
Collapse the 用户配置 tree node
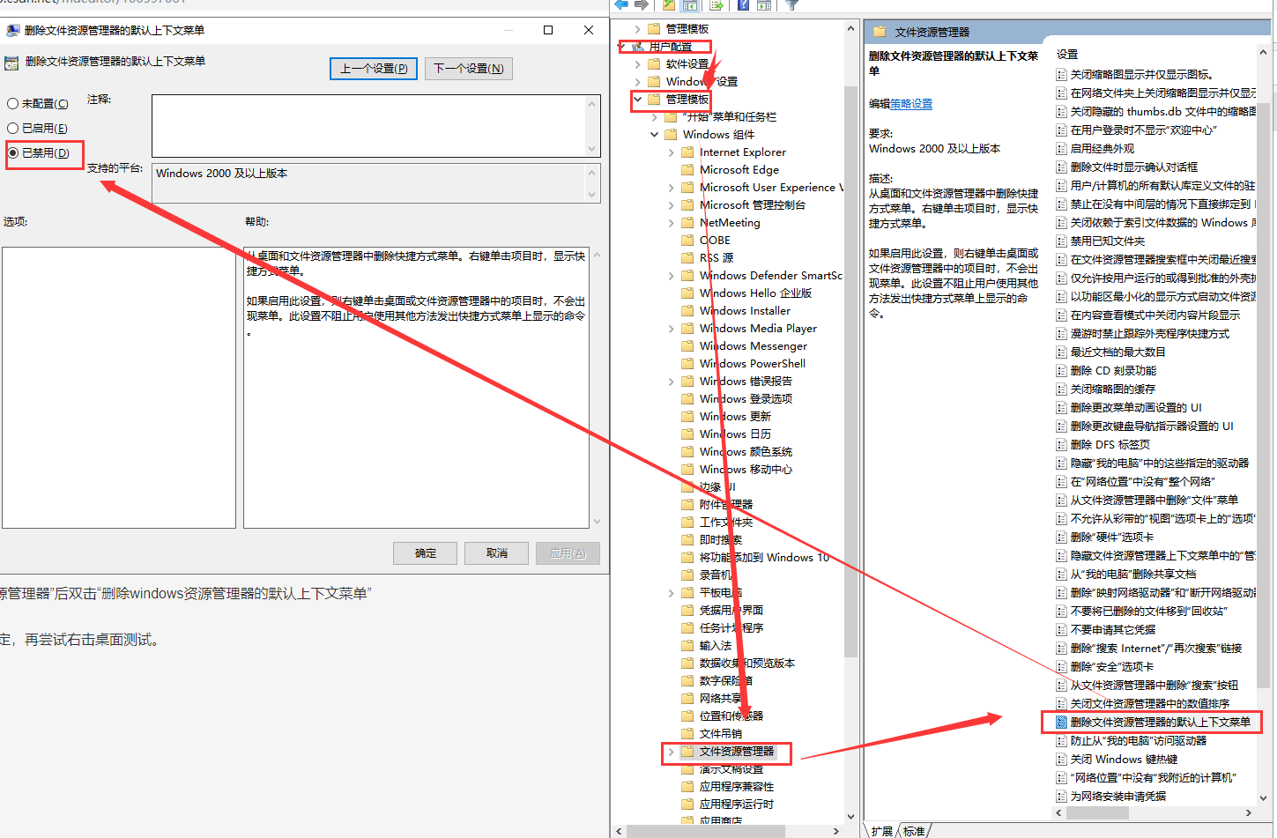click(621, 47)
